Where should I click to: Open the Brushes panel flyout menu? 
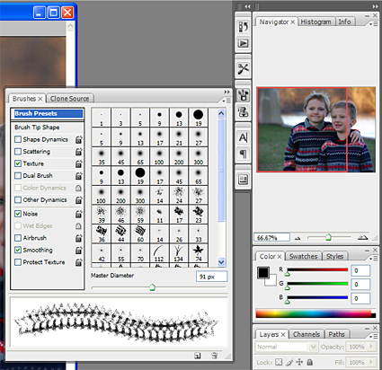pyautogui.click(x=227, y=101)
